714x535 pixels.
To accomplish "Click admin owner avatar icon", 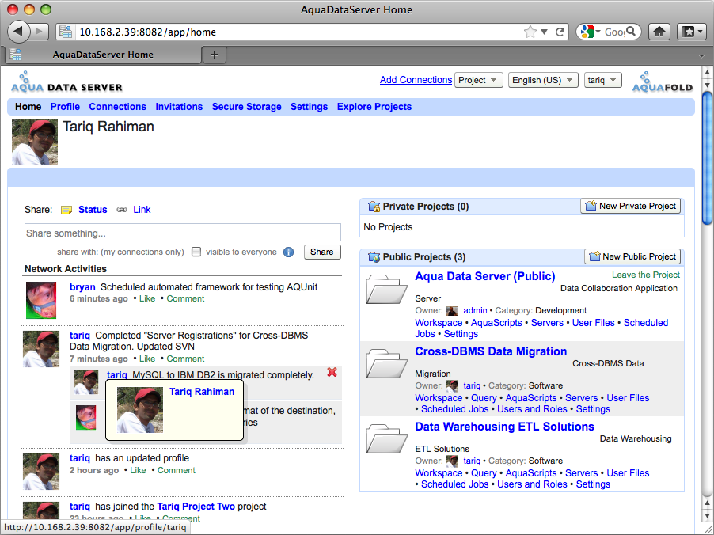I will click(452, 310).
